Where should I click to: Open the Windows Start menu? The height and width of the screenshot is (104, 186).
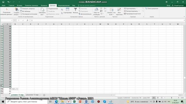[x=3, y=101]
